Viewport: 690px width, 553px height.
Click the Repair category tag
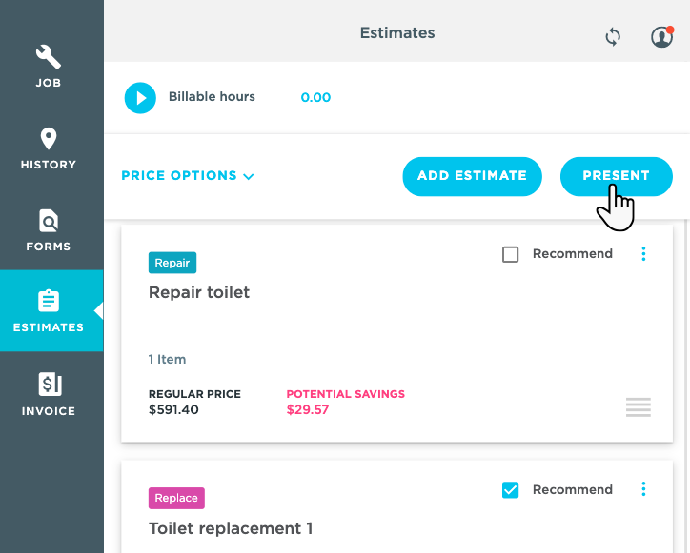coord(172,263)
